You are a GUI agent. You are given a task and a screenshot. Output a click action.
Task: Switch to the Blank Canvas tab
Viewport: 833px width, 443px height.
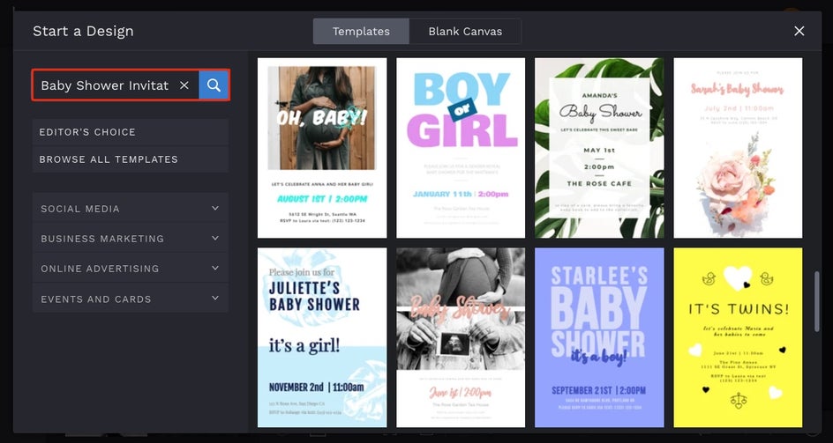click(x=465, y=32)
